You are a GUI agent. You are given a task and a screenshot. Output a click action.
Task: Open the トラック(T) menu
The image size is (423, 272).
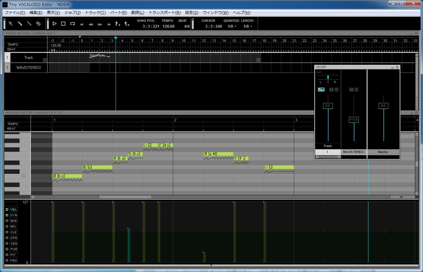tap(95, 12)
